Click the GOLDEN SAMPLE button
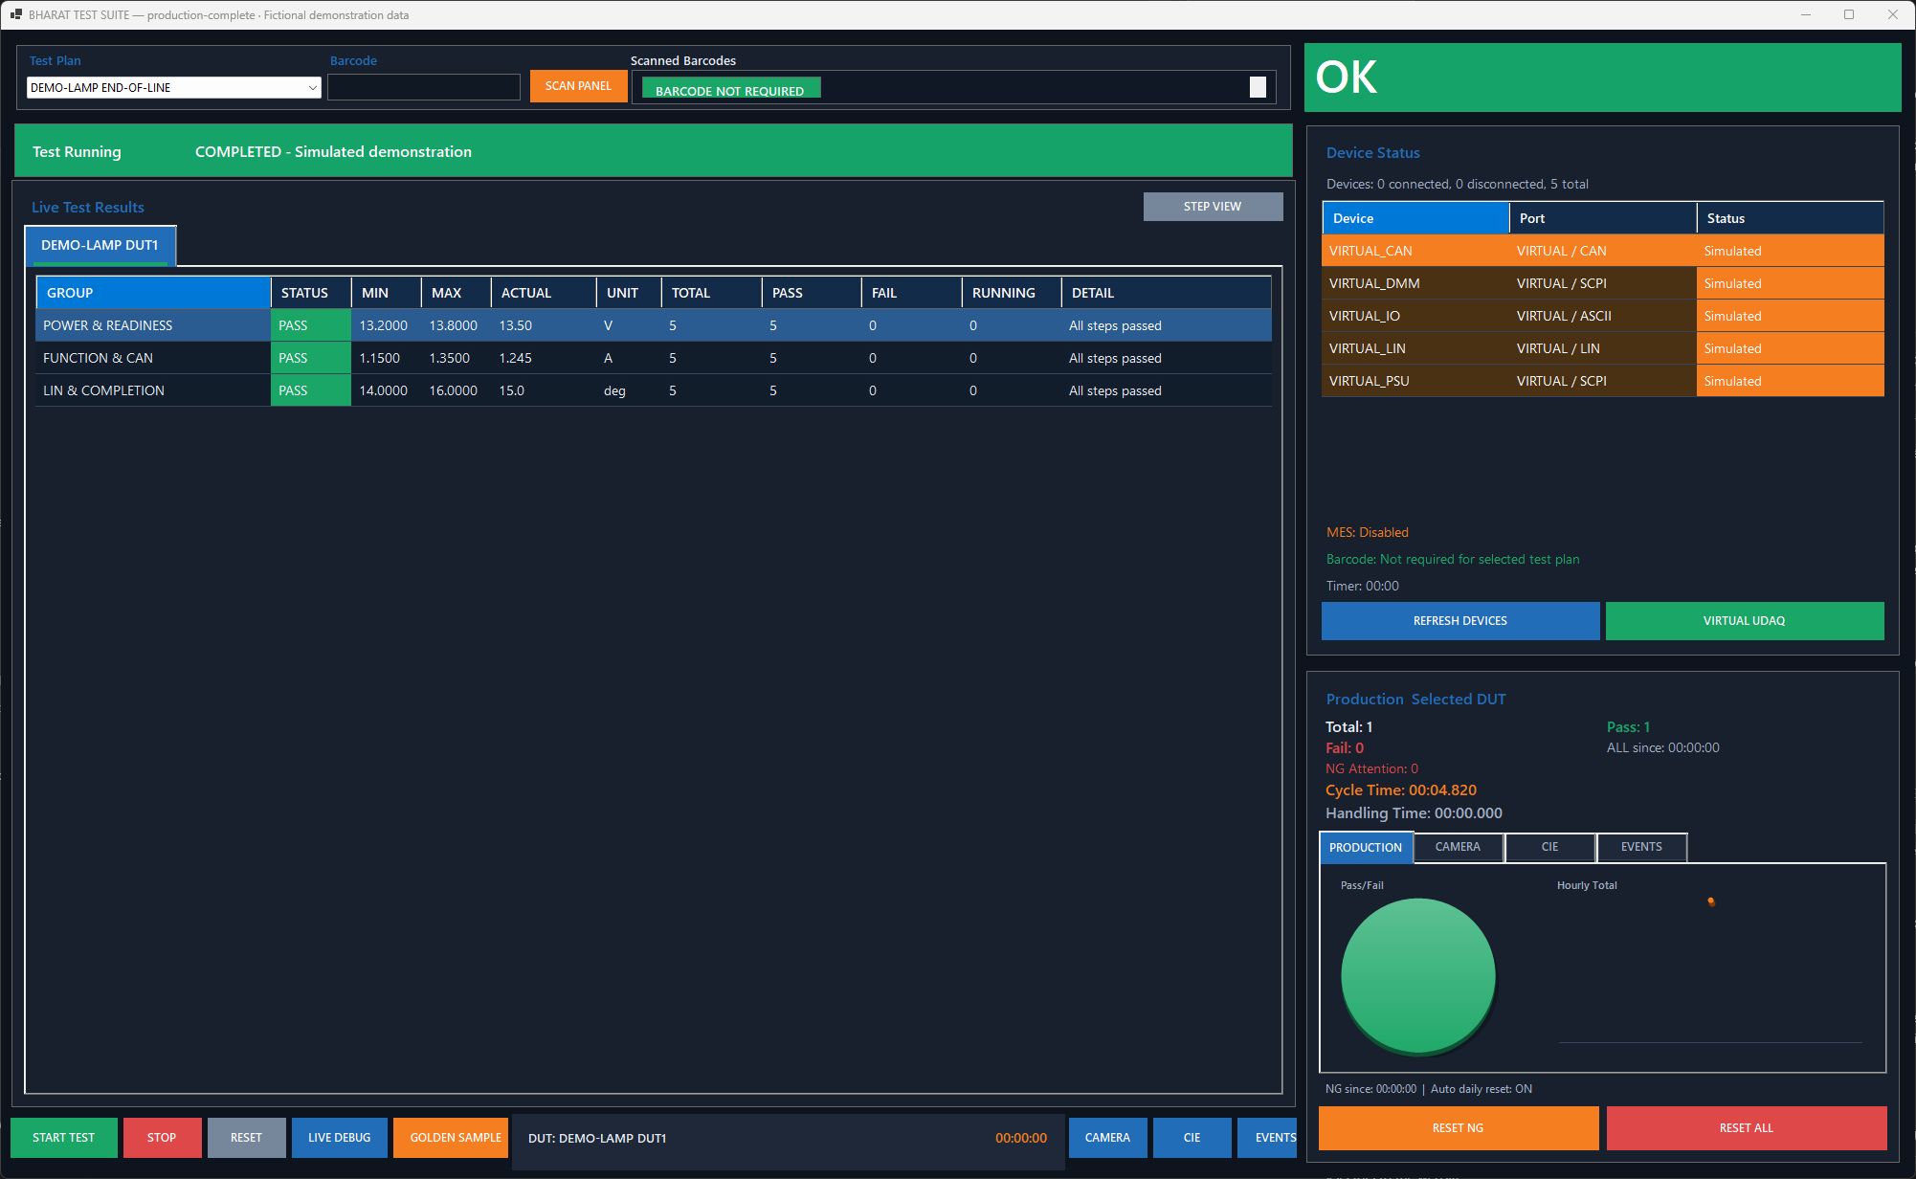 point(451,1138)
